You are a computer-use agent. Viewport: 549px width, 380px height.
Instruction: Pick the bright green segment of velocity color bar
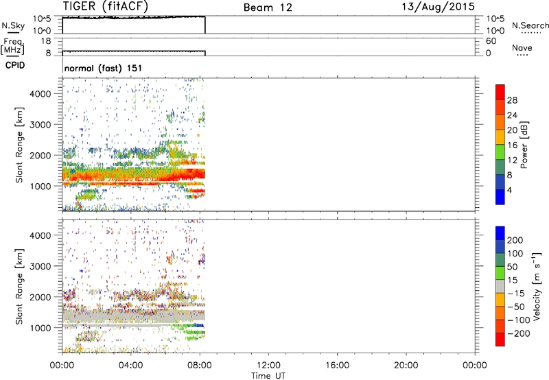(x=500, y=273)
